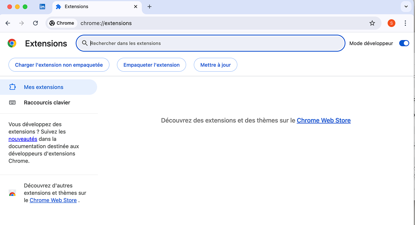
Task: Disable the Mode développeur toggle
Action: (x=404, y=43)
